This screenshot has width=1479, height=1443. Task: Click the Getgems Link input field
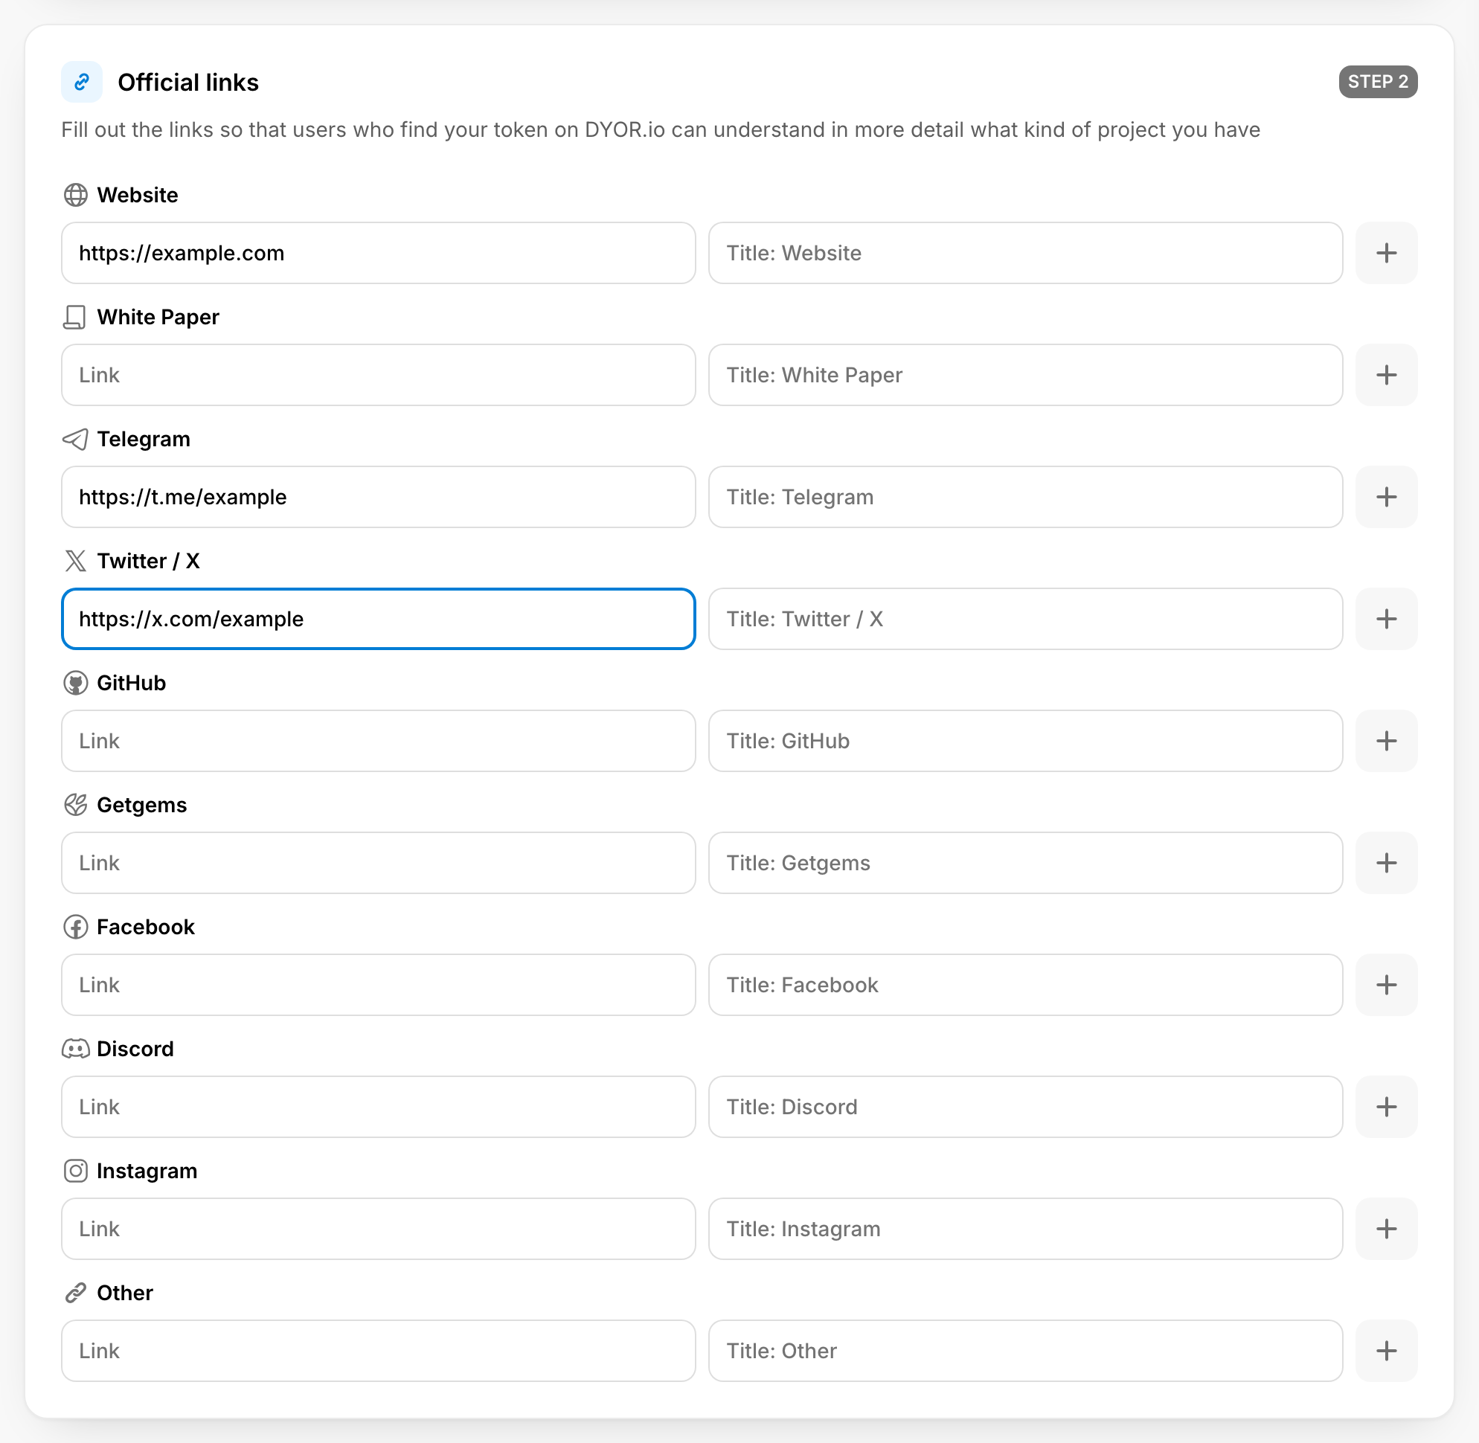coord(378,864)
